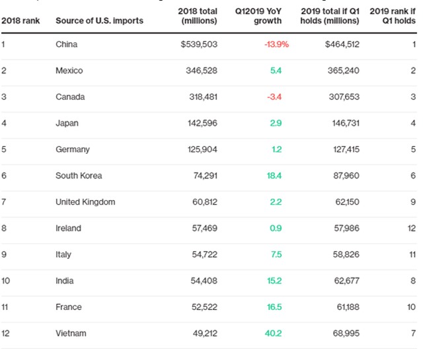The width and height of the screenshot is (423, 349).
Task: Click the '2019 rank if Q1 holds' header
Action: [x=393, y=16]
